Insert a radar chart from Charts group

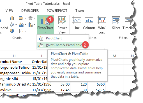click(x=31, y=18)
